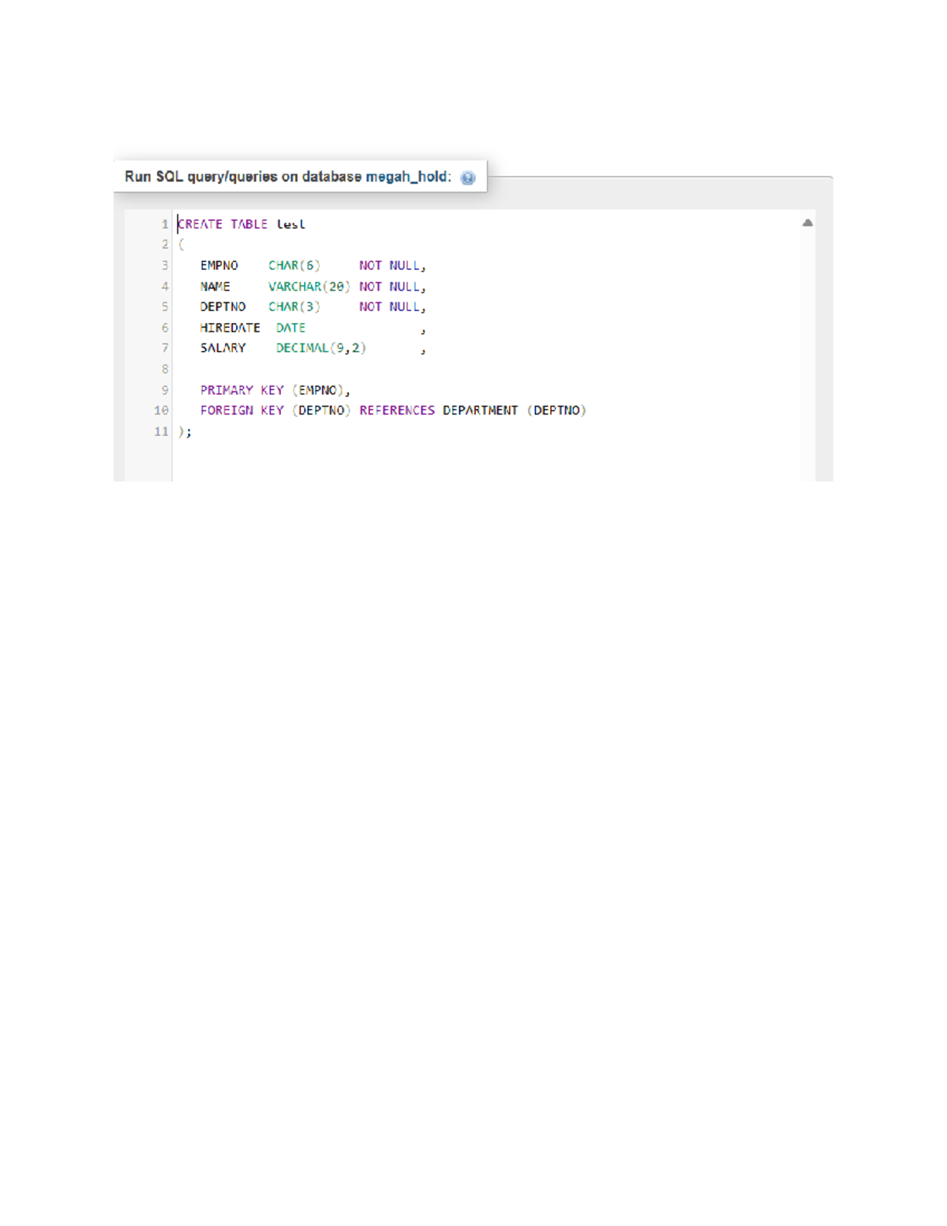Click line number 10 in the gutter
The width and height of the screenshot is (947, 1226).
click(161, 411)
